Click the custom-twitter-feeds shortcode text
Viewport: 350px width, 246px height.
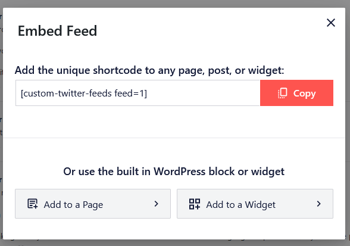coord(84,94)
